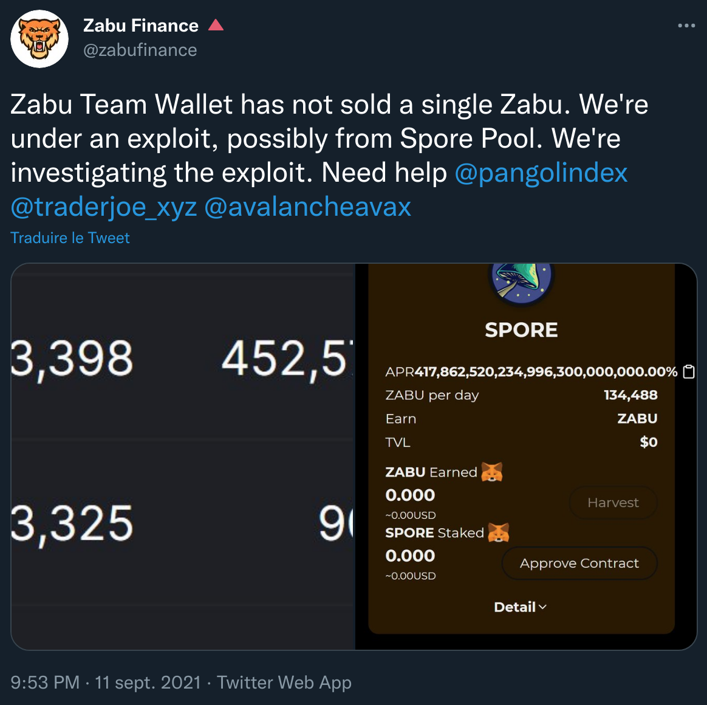Open the @zabufinance handle
The width and height of the screenshot is (707, 705).
(x=140, y=50)
